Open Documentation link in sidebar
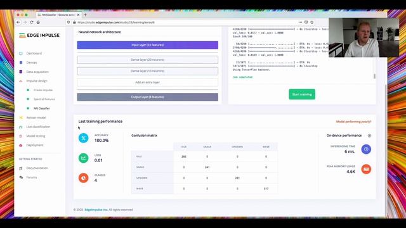 click(x=37, y=168)
